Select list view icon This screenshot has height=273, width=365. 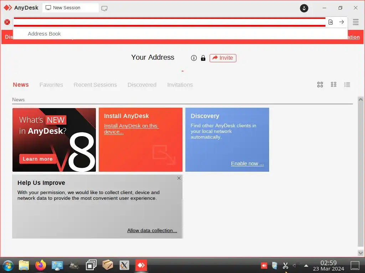(347, 85)
